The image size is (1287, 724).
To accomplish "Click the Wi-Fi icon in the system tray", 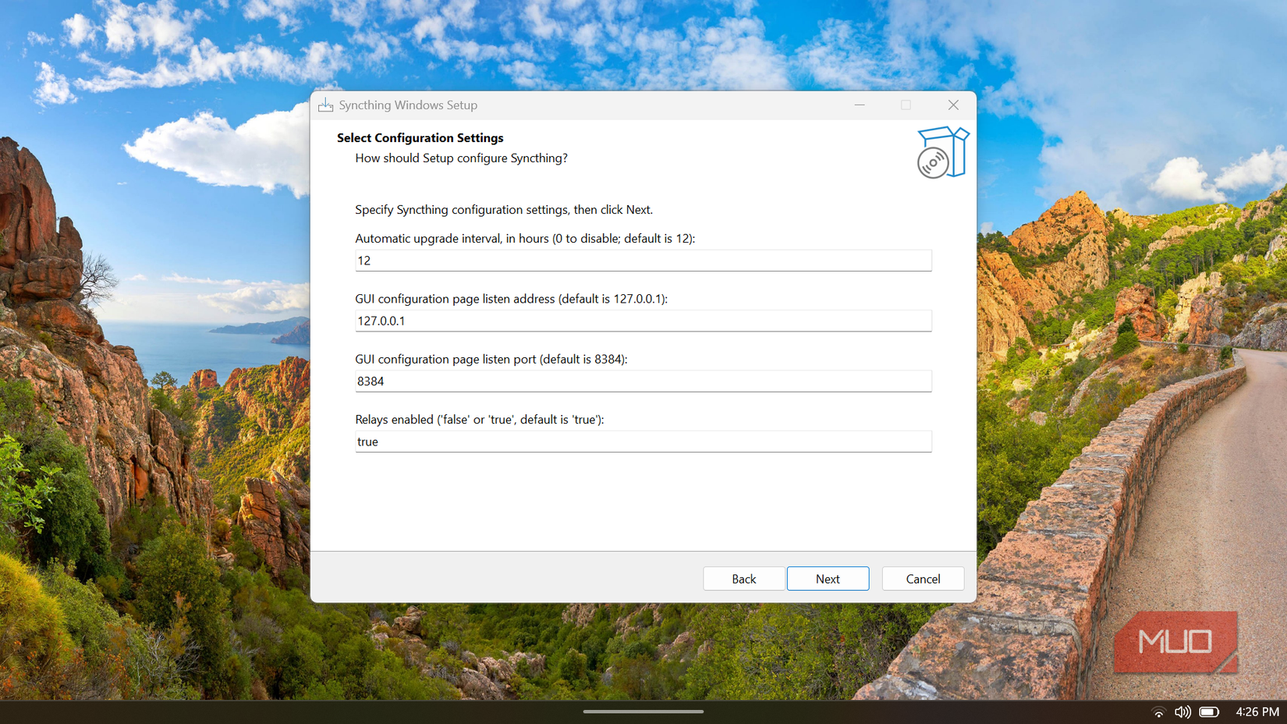I will point(1158,712).
